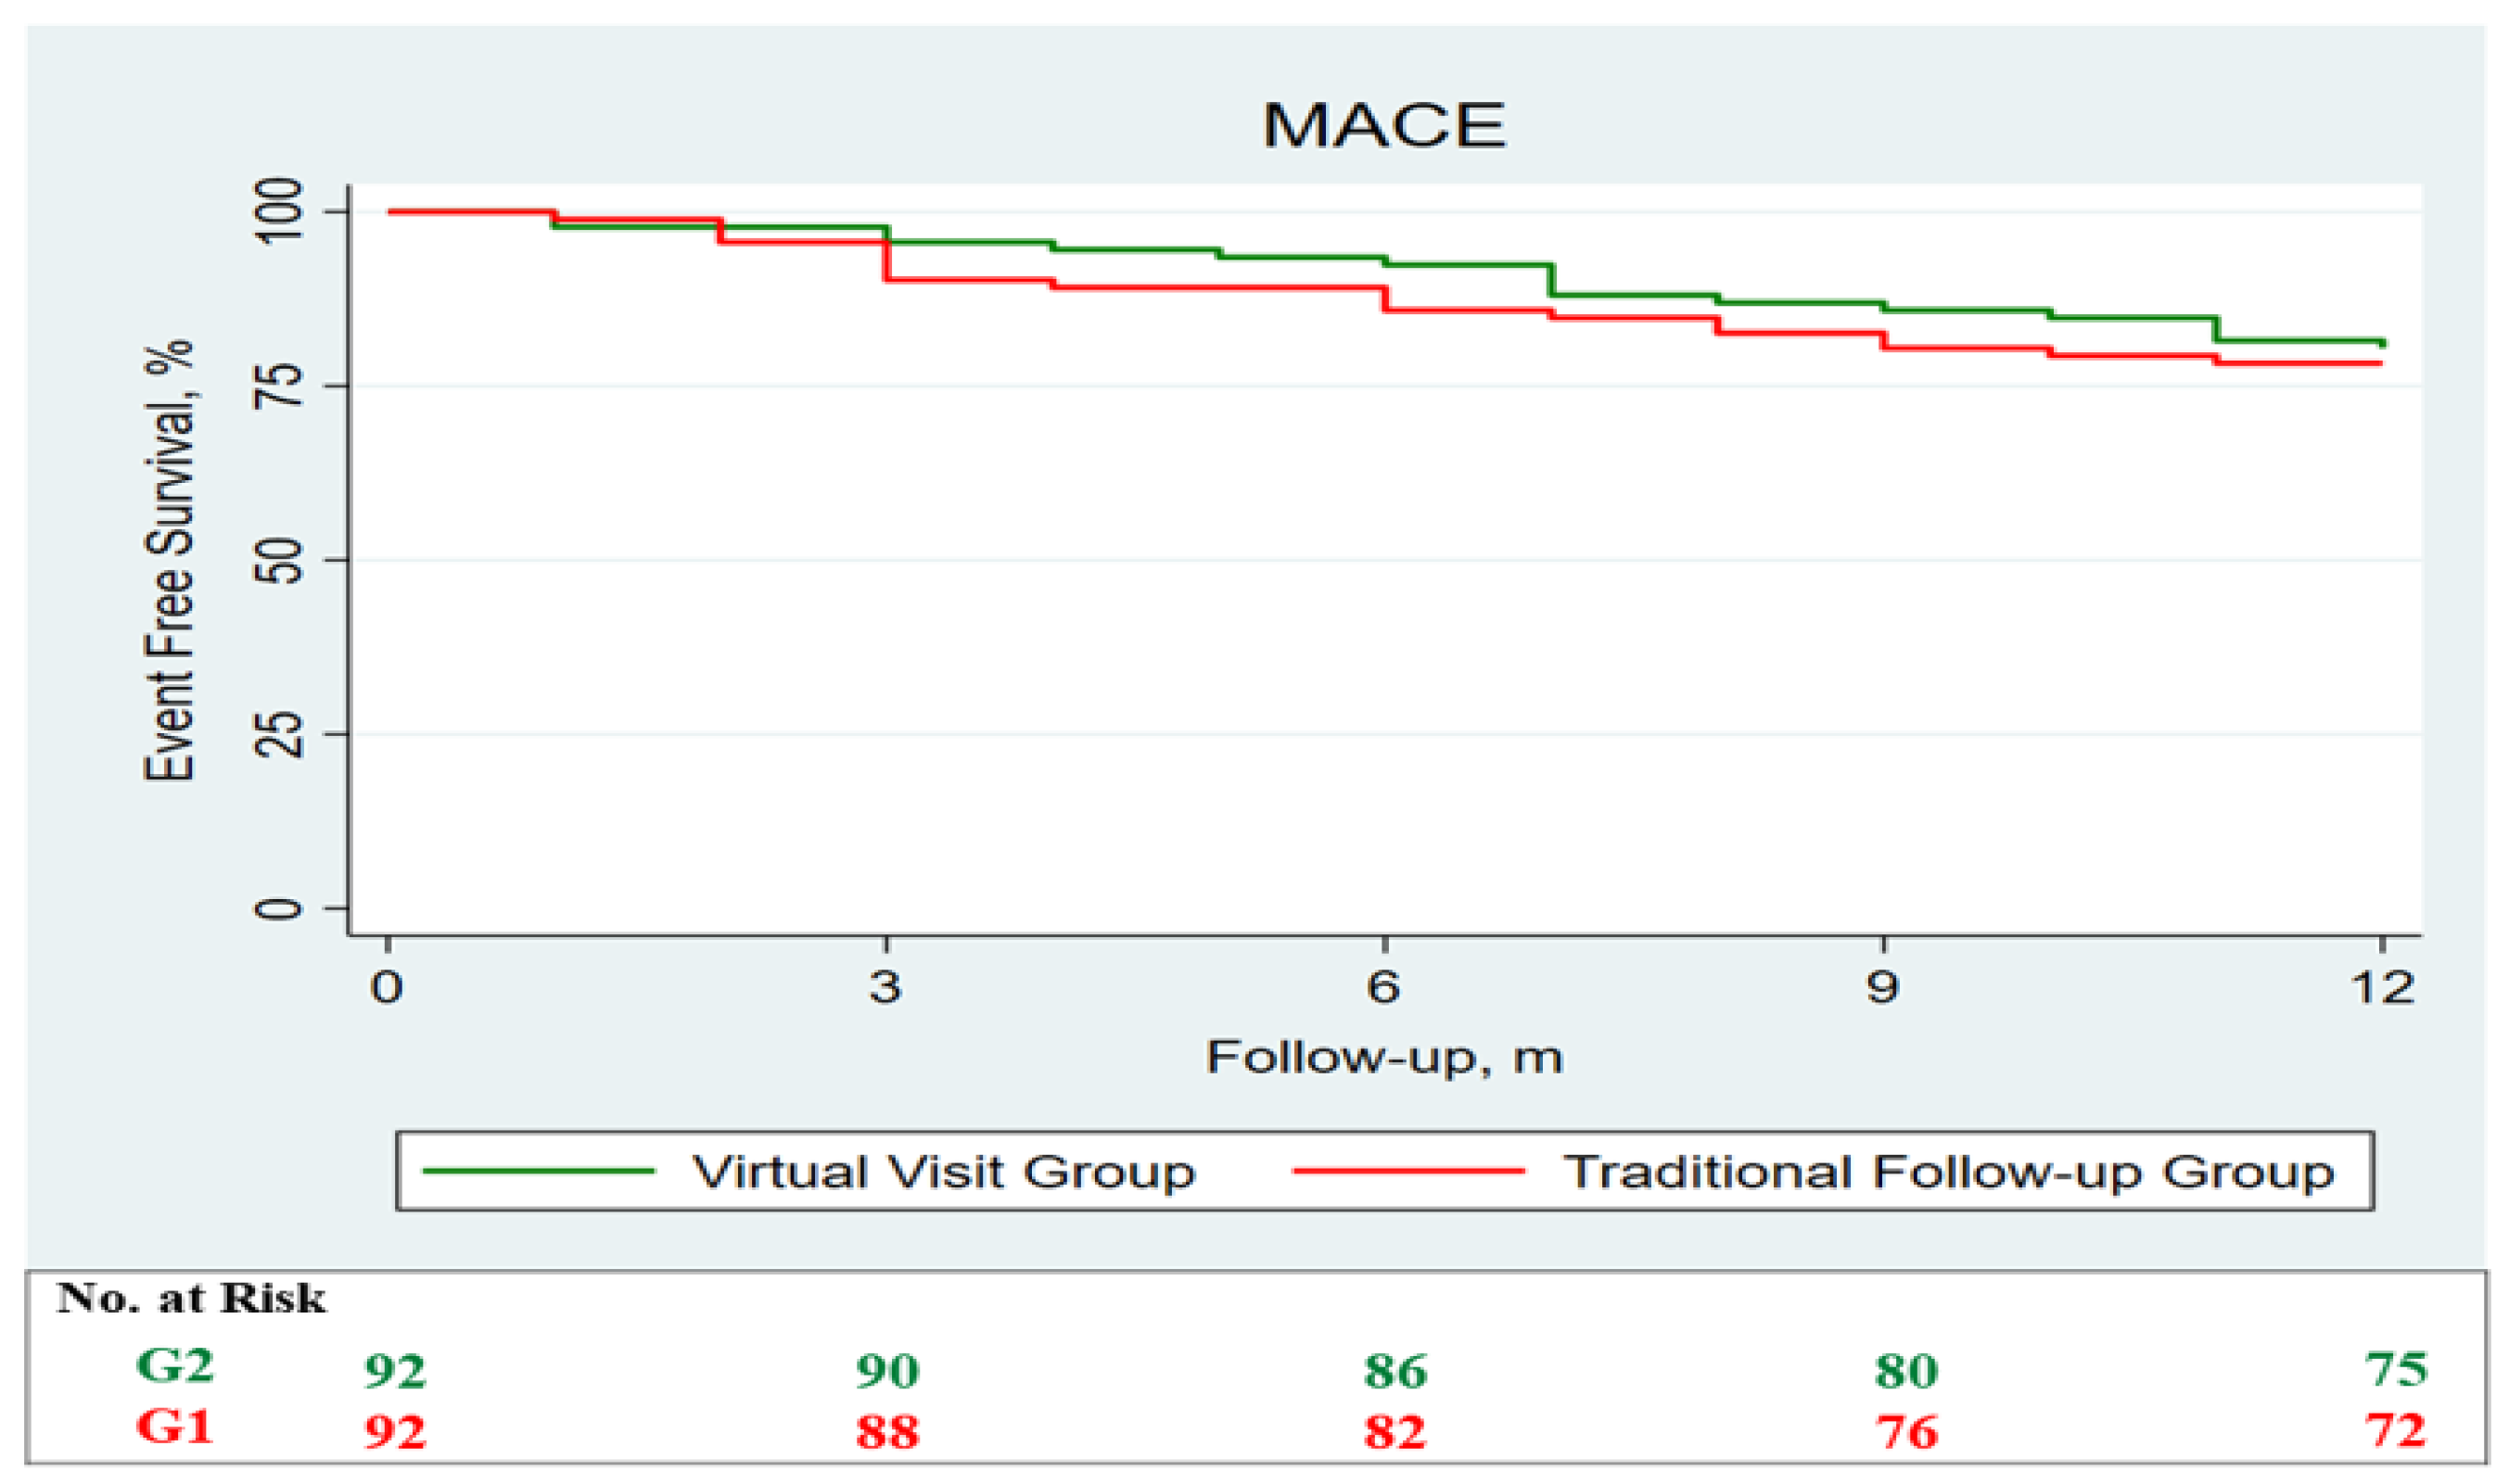Select the red G1 row label

pos(175,1427)
